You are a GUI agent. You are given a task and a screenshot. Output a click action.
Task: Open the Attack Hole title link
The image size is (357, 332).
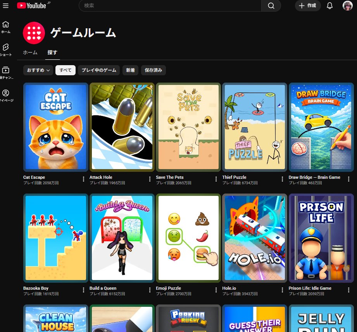click(x=101, y=177)
